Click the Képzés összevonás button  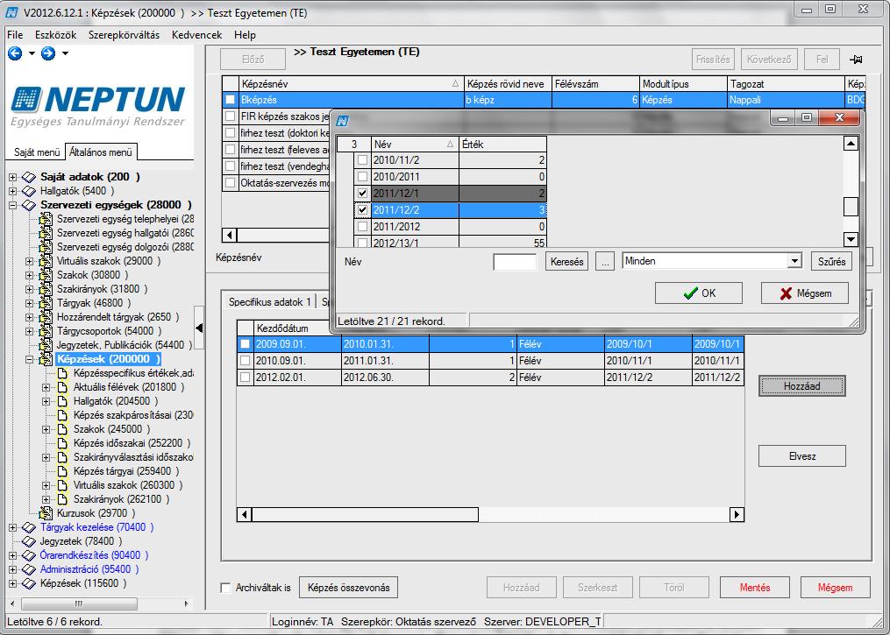[348, 588]
